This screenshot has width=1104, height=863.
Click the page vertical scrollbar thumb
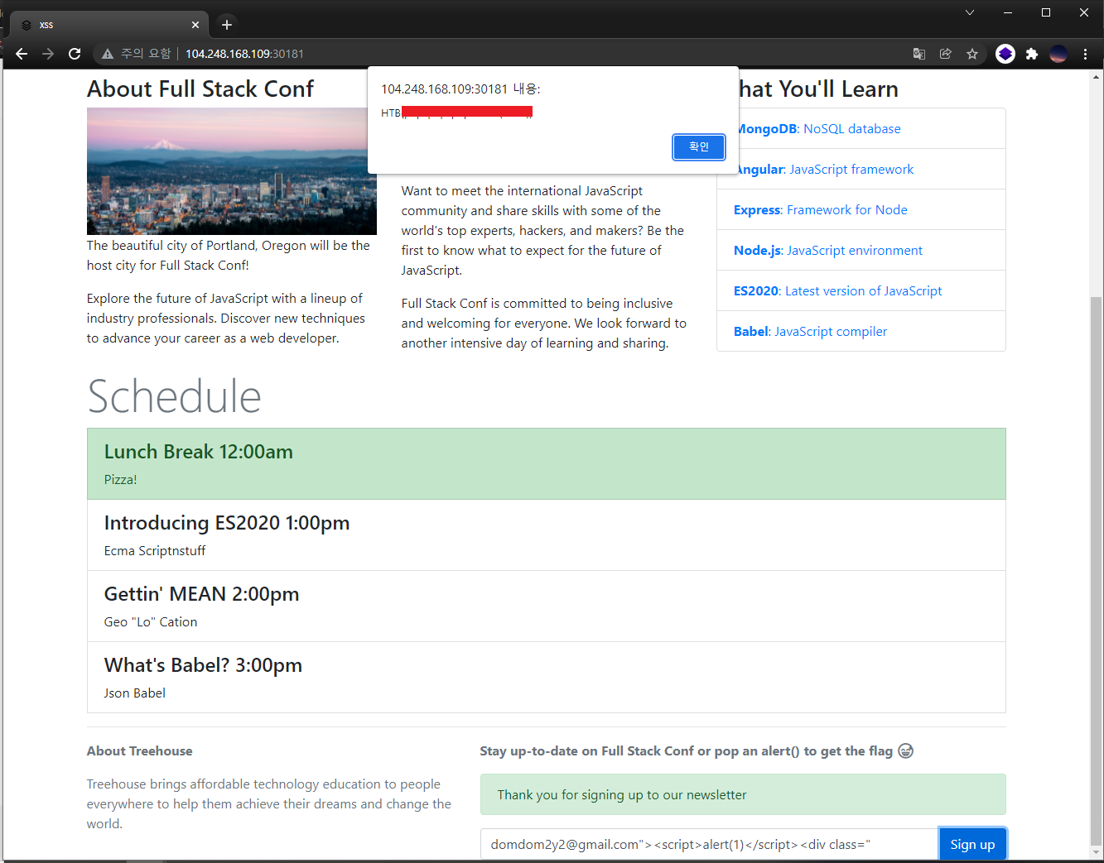pos(1097,571)
